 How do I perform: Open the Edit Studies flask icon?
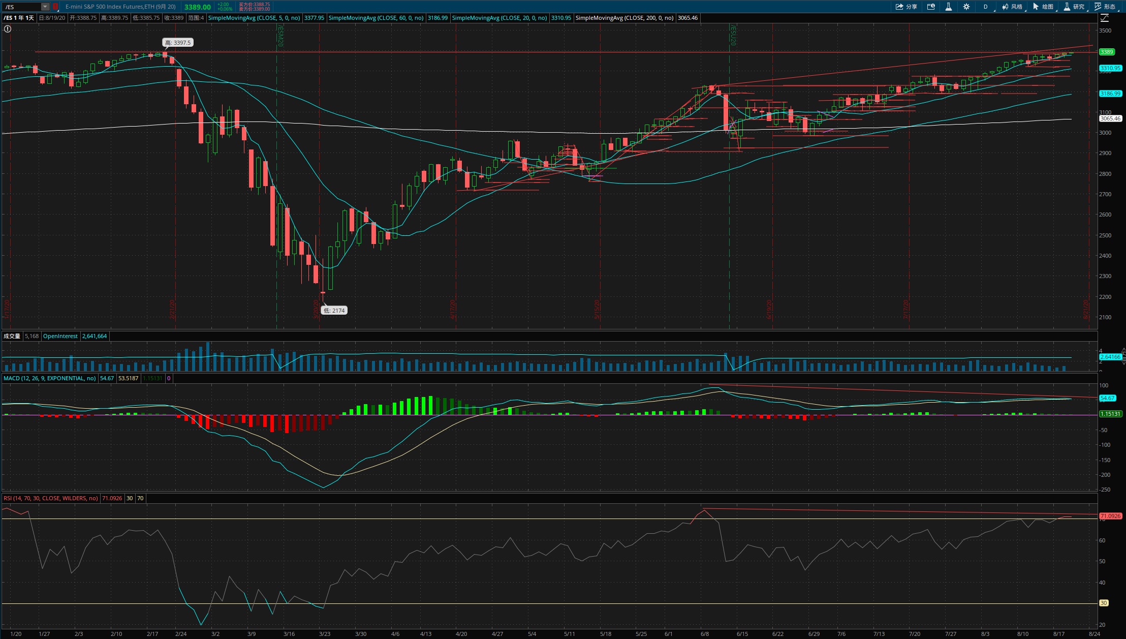(948, 7)
